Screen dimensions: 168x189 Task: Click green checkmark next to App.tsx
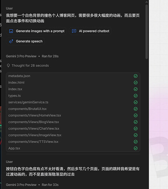point(136,148)
